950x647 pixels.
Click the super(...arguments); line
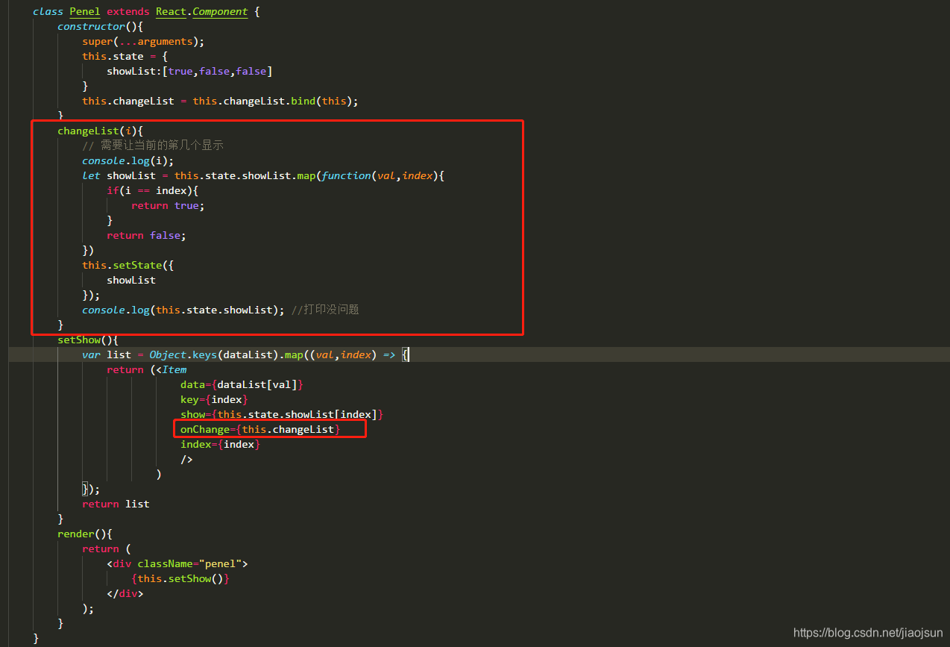pyautogui.click(x=143, y=42)
